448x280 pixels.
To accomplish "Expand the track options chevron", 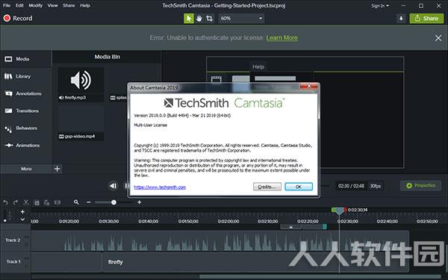I will pos(22,220).
